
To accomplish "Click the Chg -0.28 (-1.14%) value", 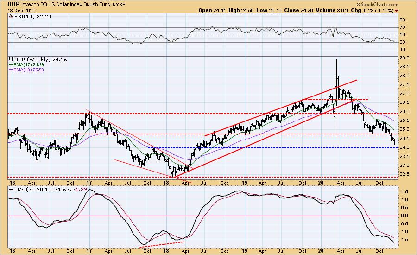I will point(373,10).
